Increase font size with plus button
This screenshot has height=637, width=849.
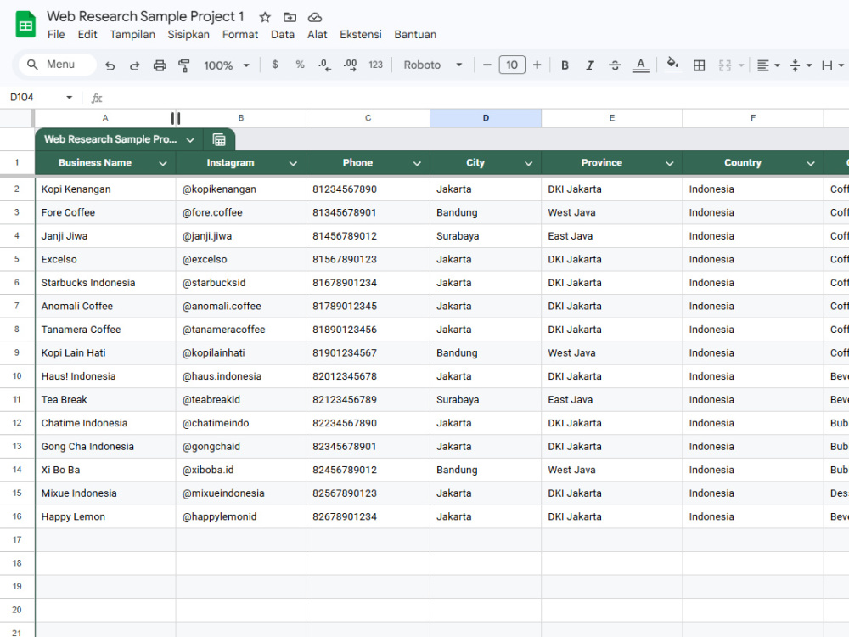point(537,65)
